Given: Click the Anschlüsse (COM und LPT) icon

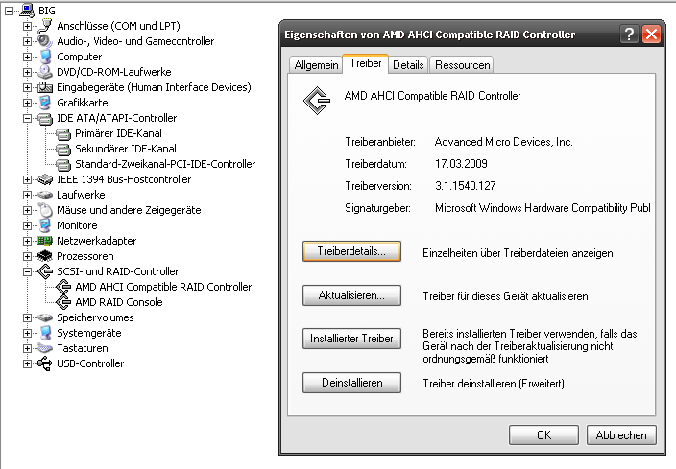Looking at the screenshot, I should point(45,26).
